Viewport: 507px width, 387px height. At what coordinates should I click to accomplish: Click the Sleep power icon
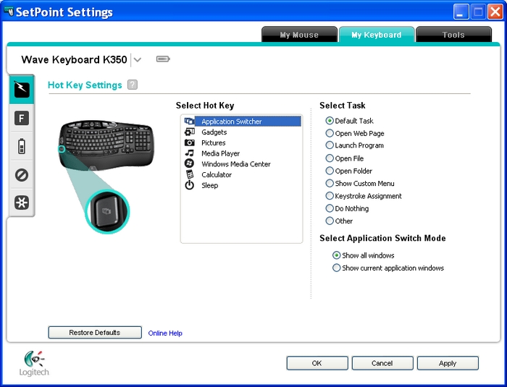[x=189, y=185]
